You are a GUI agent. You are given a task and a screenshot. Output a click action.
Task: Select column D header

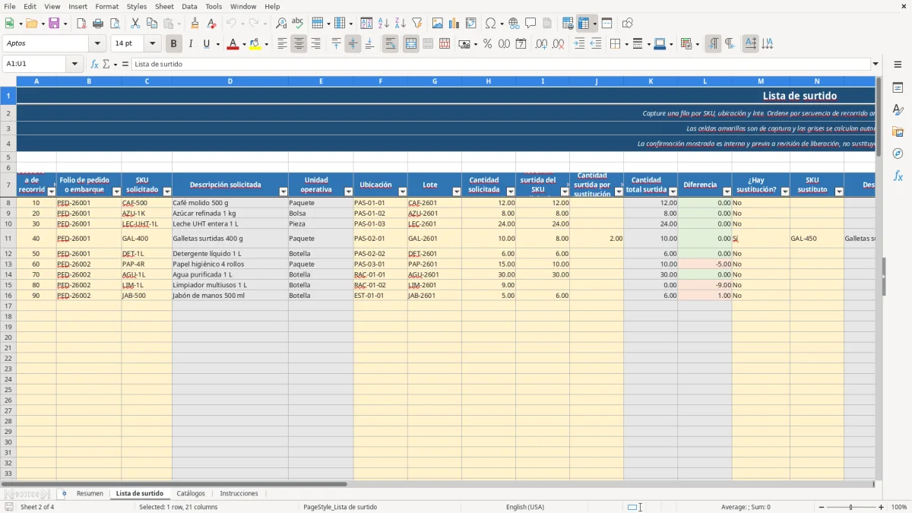[230, 81]
